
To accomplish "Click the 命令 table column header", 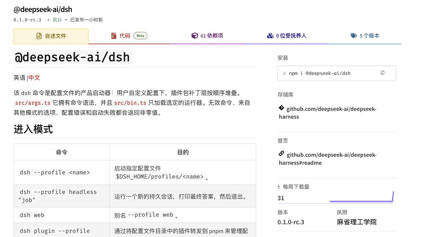I will click(62, 152).
